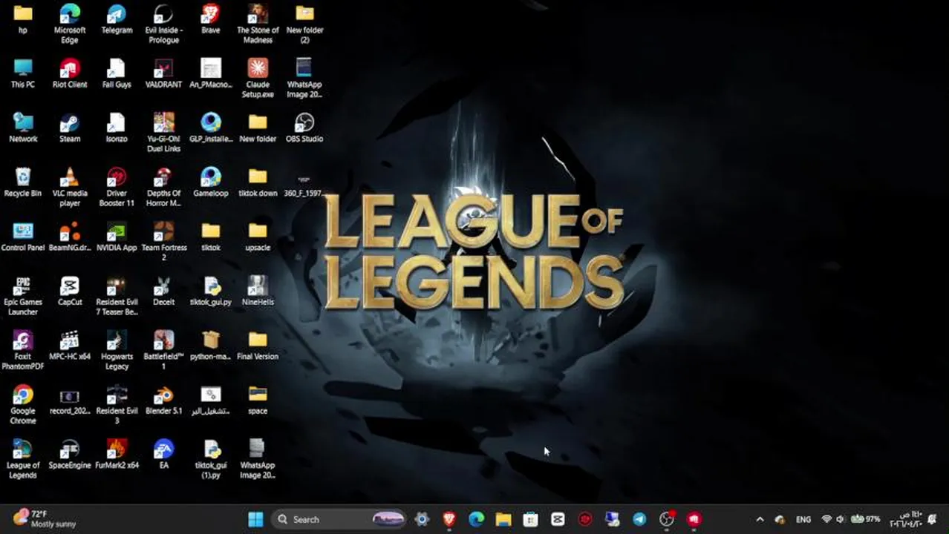This screenshot has width=949, height=534.
Task: Select the Gameloop shortcut
Action: point(211,182)
